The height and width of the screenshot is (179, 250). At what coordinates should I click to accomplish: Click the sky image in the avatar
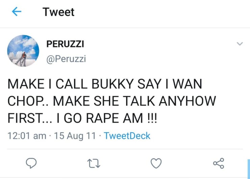pos(29,43)
